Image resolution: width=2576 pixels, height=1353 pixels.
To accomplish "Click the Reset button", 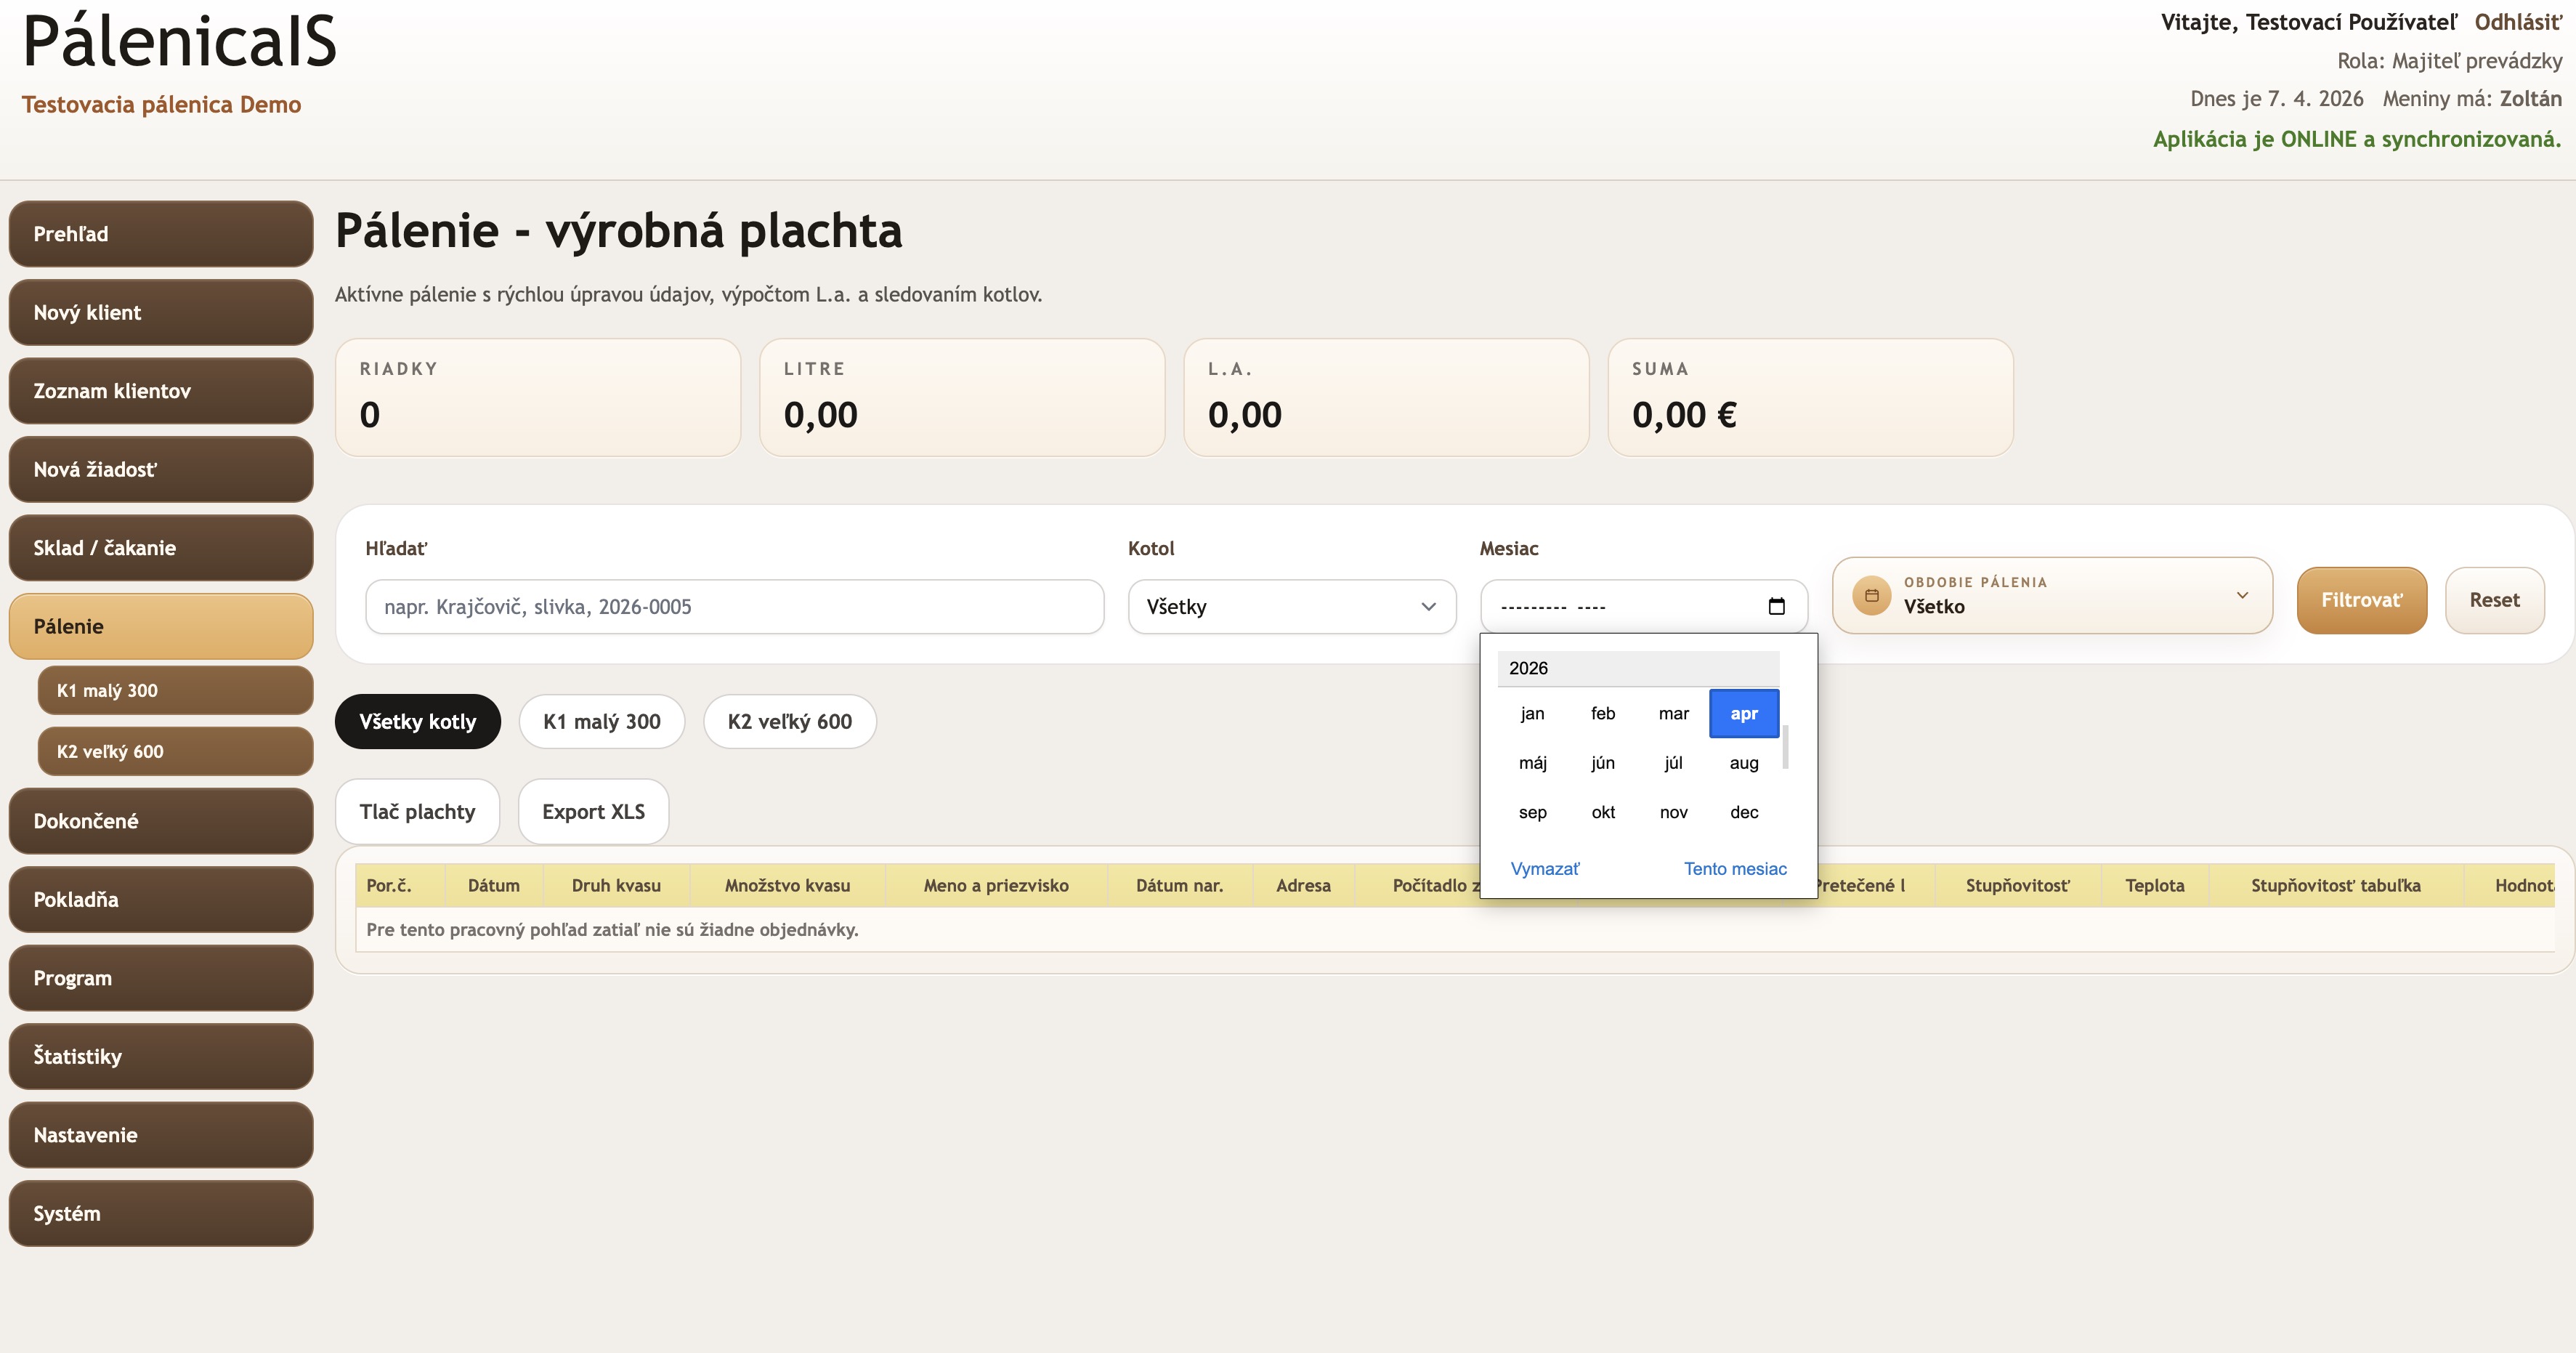I will [2494, 600].
